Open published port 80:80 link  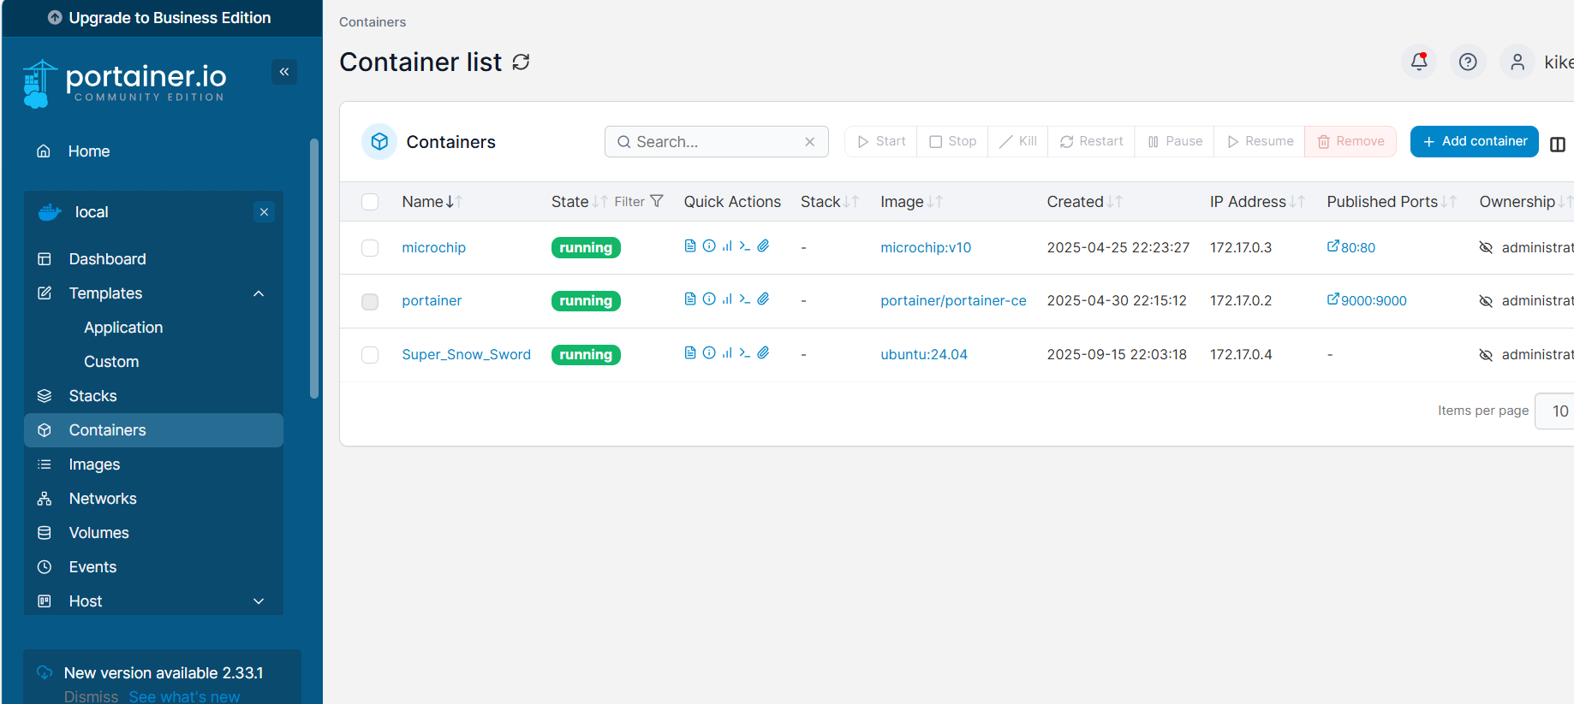(x=1351, y=247)
